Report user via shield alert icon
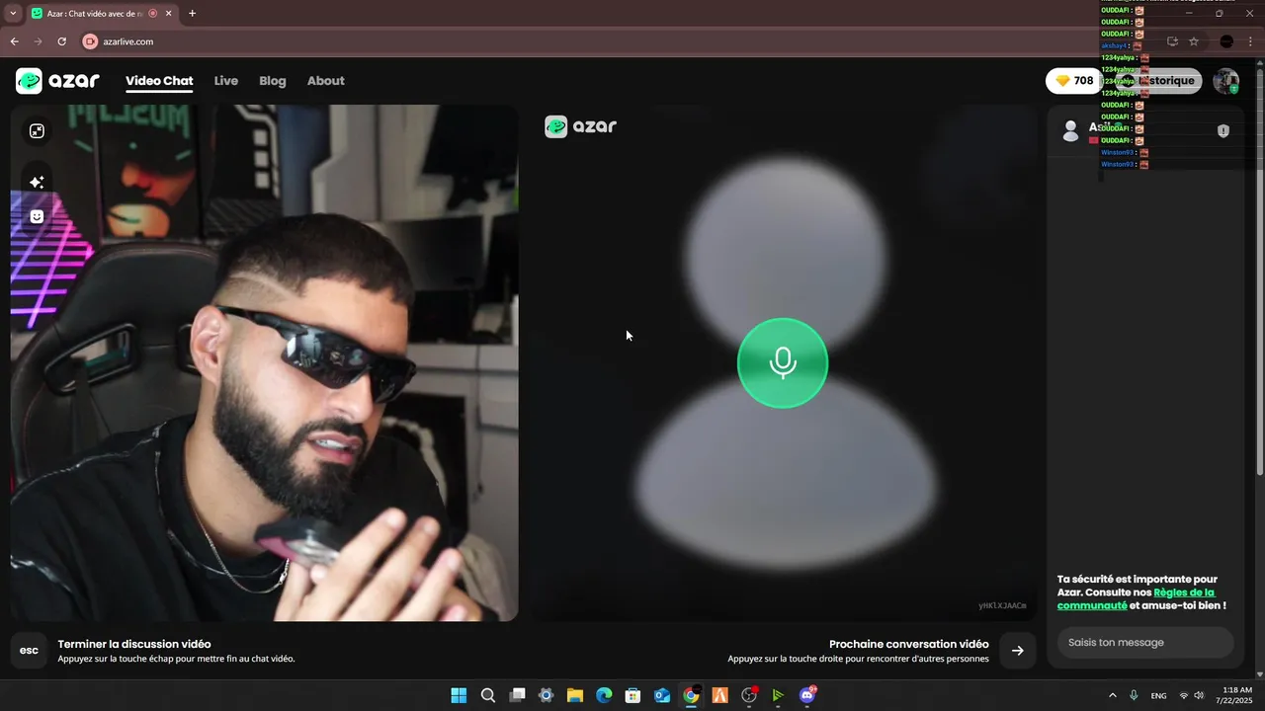This screenshot has height=711, width=1265. (x=1223, y=130)
